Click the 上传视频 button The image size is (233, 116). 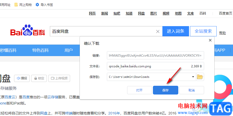(x=59, y=78)
